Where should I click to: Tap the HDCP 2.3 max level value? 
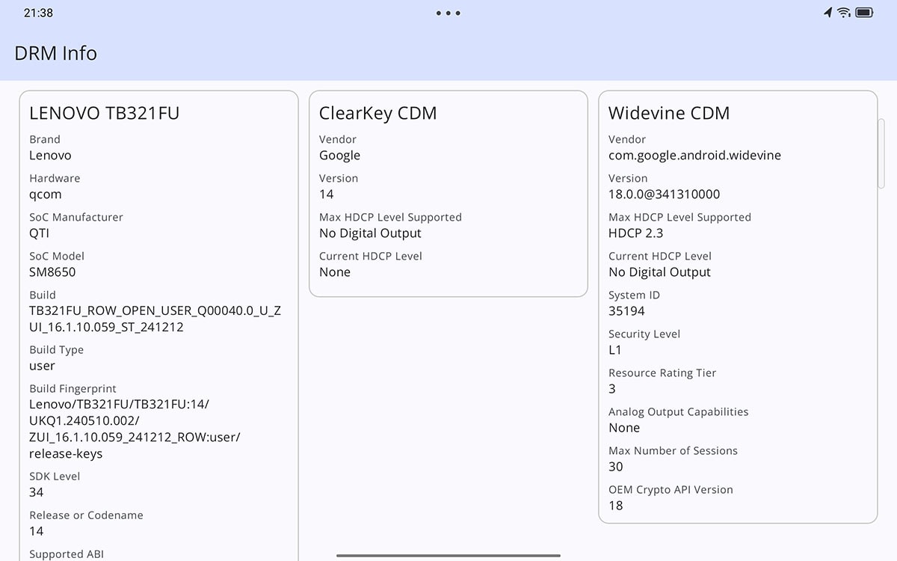point(635,233)
